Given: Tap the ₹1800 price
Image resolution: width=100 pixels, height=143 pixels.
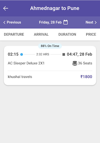Looking at the screenshot, I should (86, 77).
